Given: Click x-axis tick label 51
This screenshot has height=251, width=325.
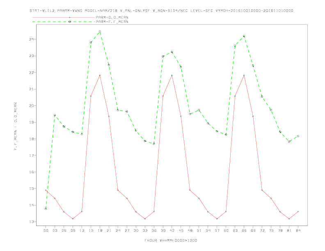Looking at the screenshot, I should tap(199, 230).
